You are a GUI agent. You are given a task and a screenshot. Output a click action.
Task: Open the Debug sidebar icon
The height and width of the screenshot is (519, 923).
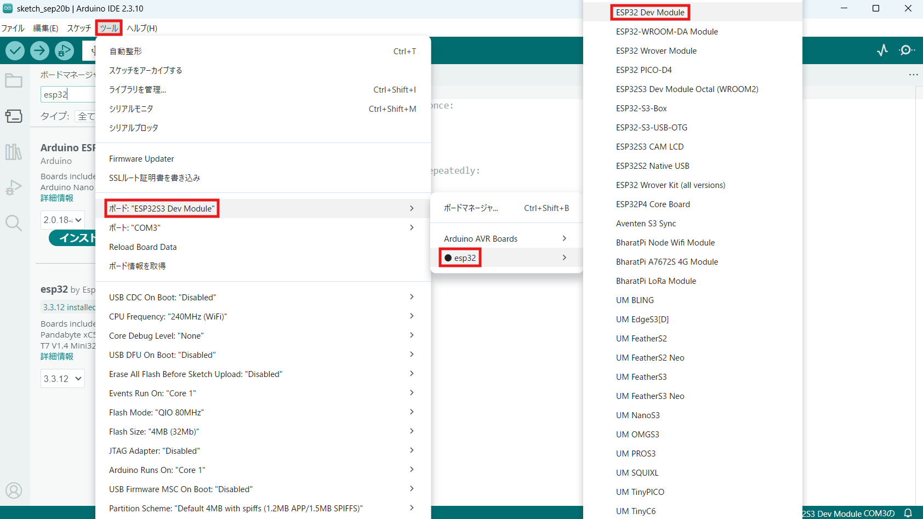(x=14, y=187)
